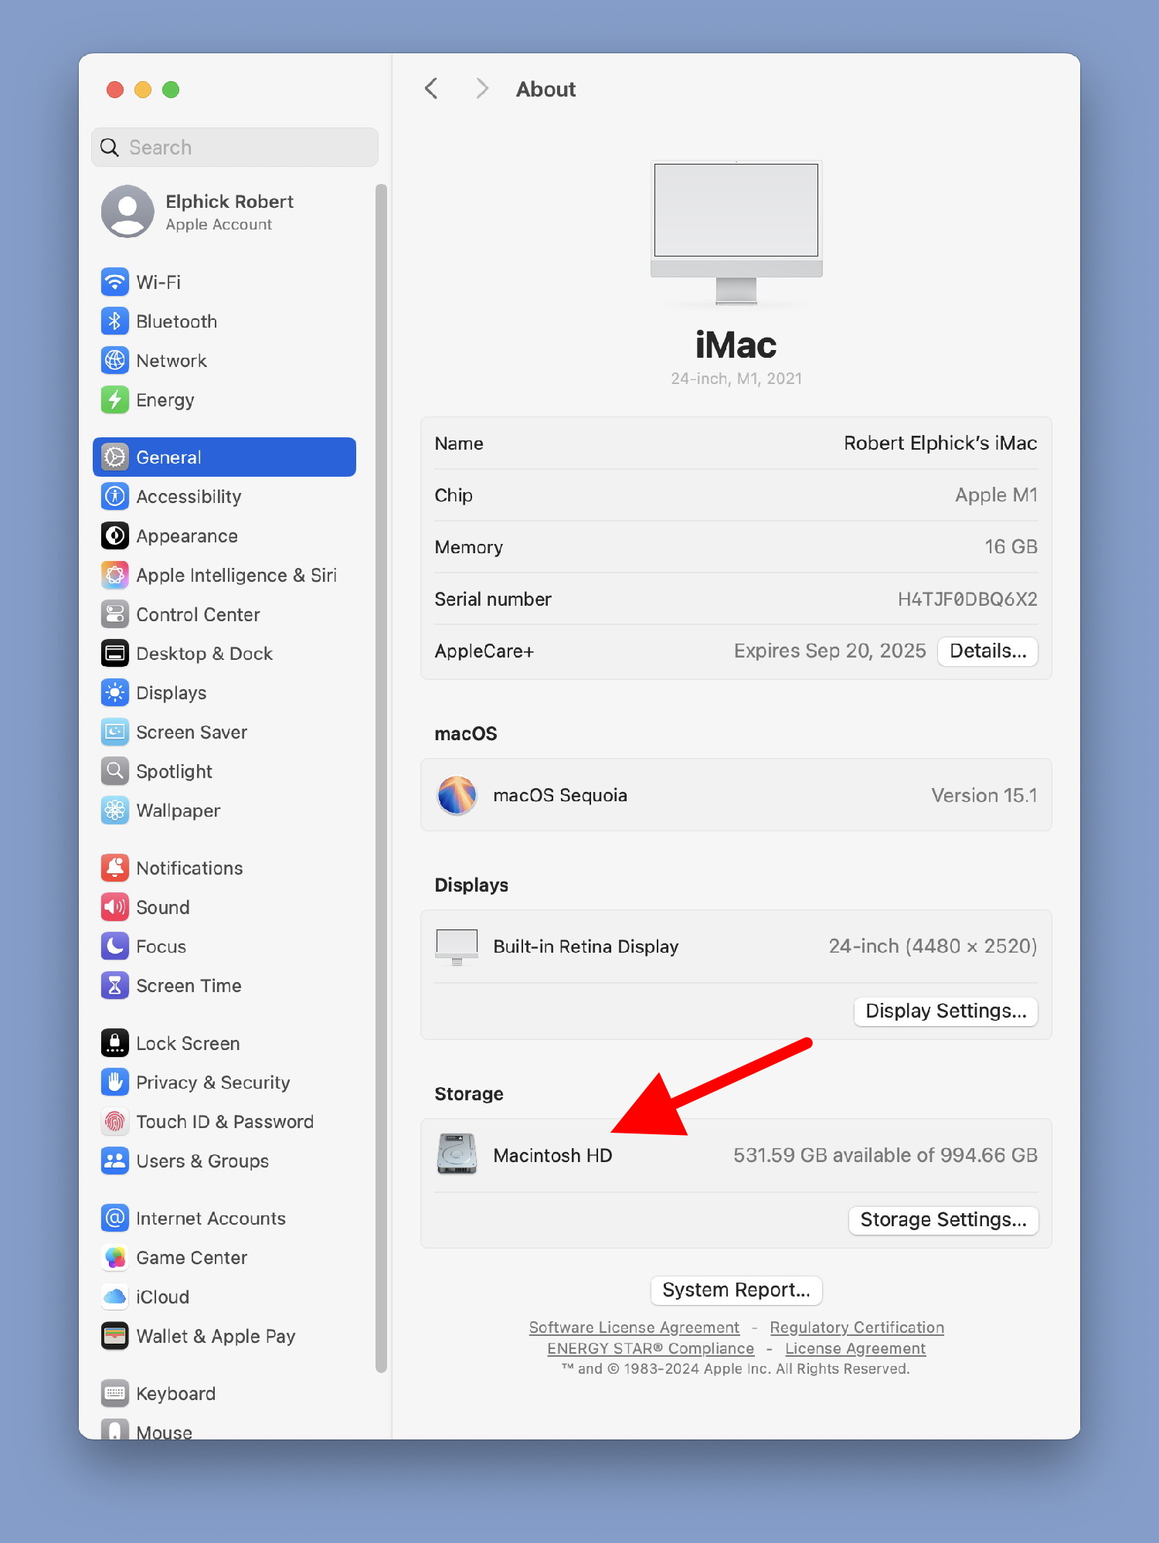Open Desktop & Dock icon
The image size is (1159, 1543).
tap(115, 654)
